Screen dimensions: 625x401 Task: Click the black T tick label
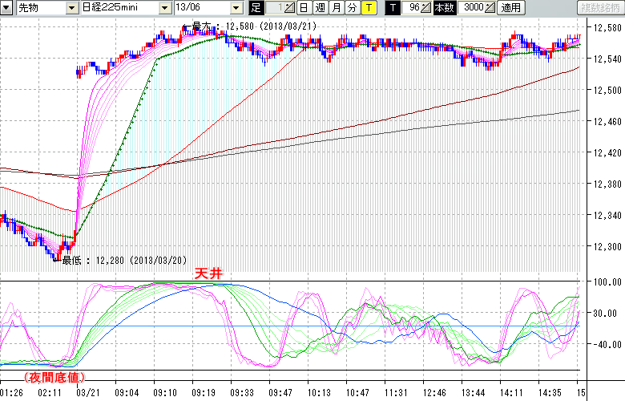(x=392, y=8)
